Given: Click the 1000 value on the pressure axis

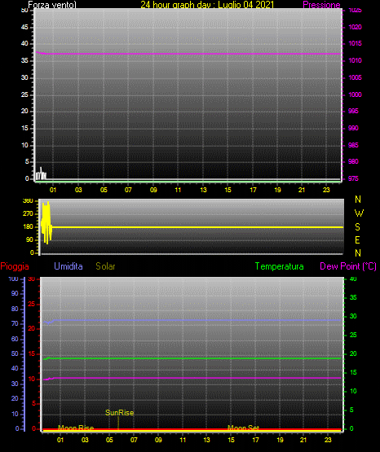Looking at the screenshot, I should coord(356,94).
